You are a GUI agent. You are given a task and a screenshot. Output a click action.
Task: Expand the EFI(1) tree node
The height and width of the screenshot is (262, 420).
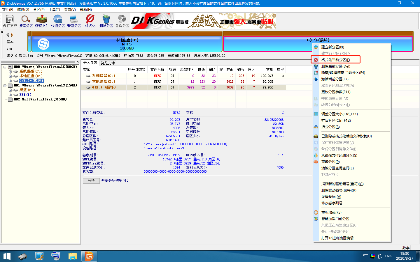click(x=10, y=95)
